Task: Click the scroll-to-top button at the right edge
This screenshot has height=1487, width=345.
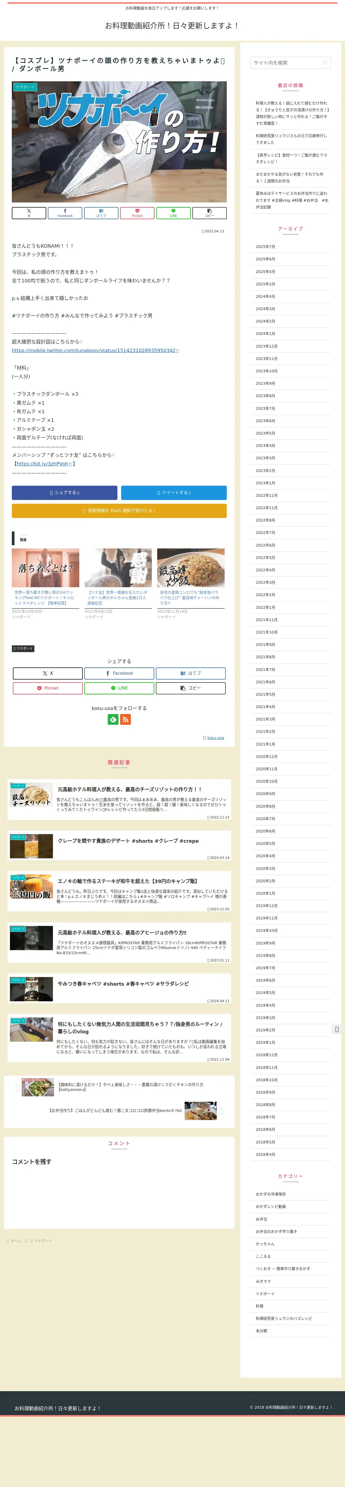Action: [x=337, y=1029]
